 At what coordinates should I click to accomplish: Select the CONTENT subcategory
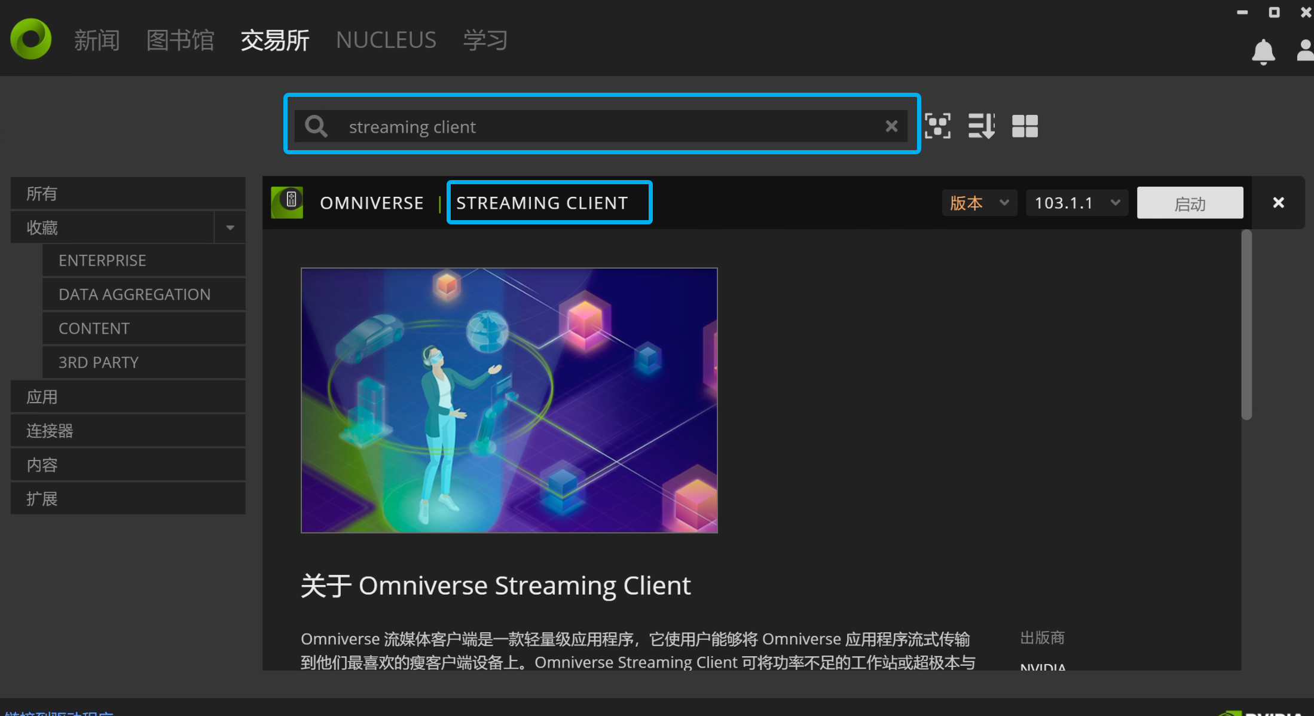(144, 328)
